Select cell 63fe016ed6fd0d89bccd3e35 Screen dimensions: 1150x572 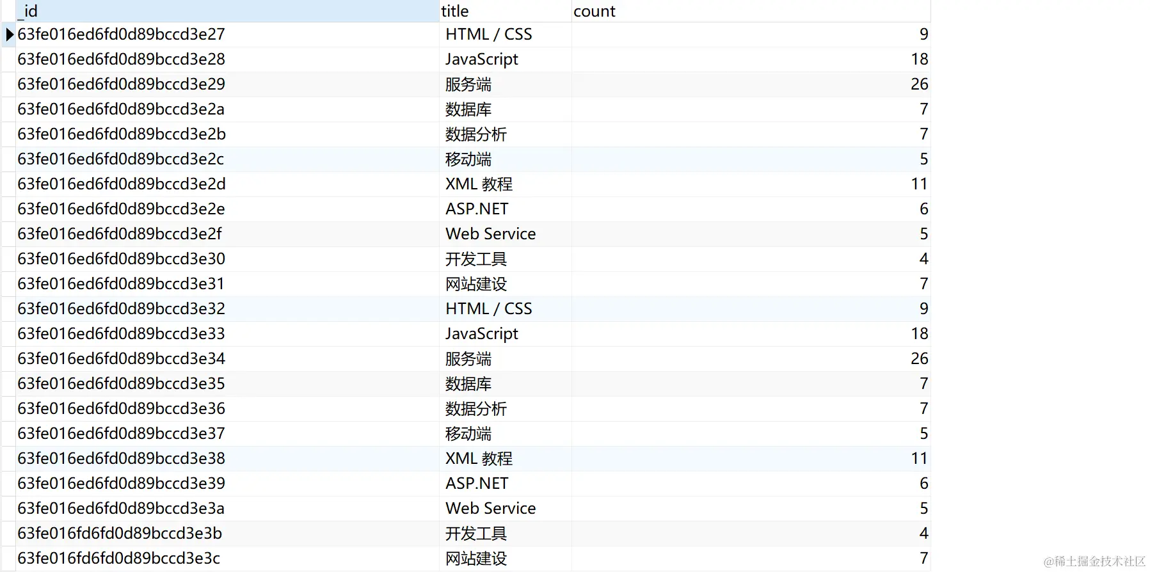(x=227, y=384)
